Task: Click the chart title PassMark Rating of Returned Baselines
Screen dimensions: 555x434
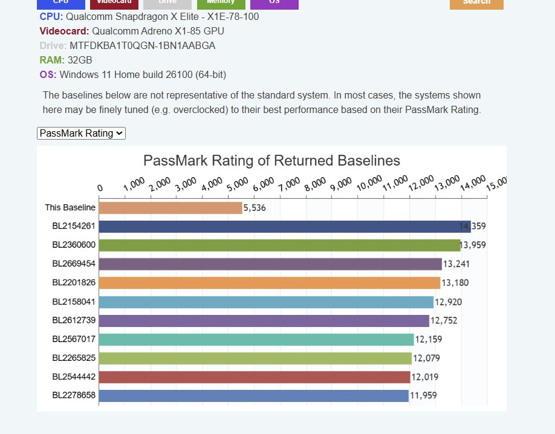Action: coord(271,160)
